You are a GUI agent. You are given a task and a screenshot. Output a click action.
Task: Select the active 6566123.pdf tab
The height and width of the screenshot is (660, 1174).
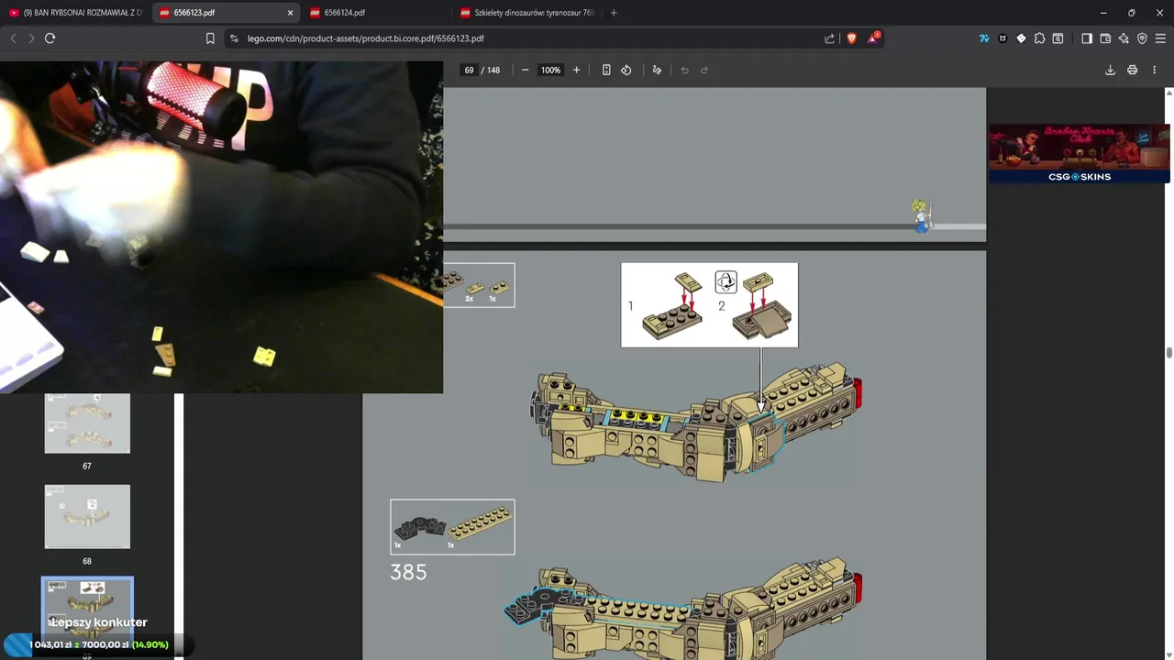click(x=227, y=13)
